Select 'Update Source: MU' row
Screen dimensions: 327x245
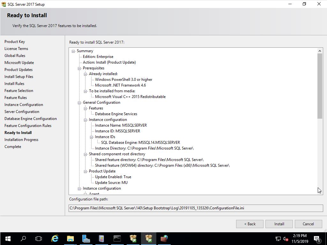111,182
